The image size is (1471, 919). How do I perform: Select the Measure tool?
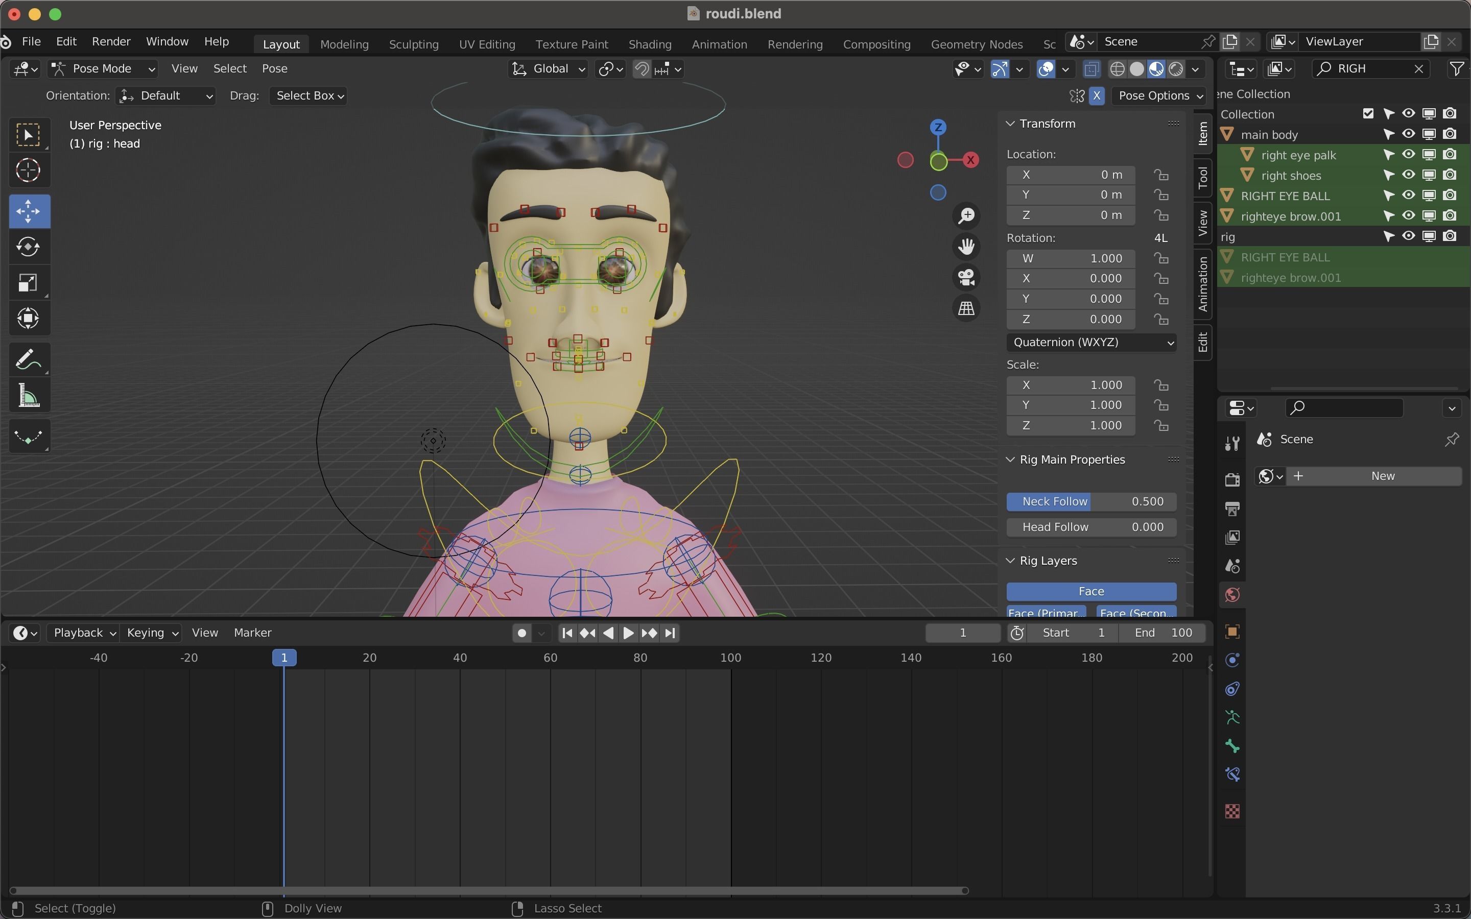point(29,396)
